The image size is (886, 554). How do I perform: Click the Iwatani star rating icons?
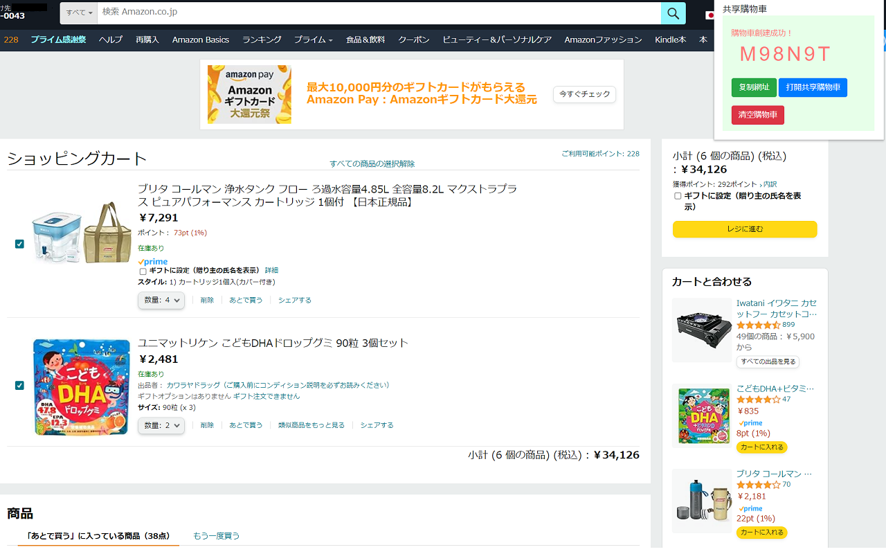coord(758,325)
